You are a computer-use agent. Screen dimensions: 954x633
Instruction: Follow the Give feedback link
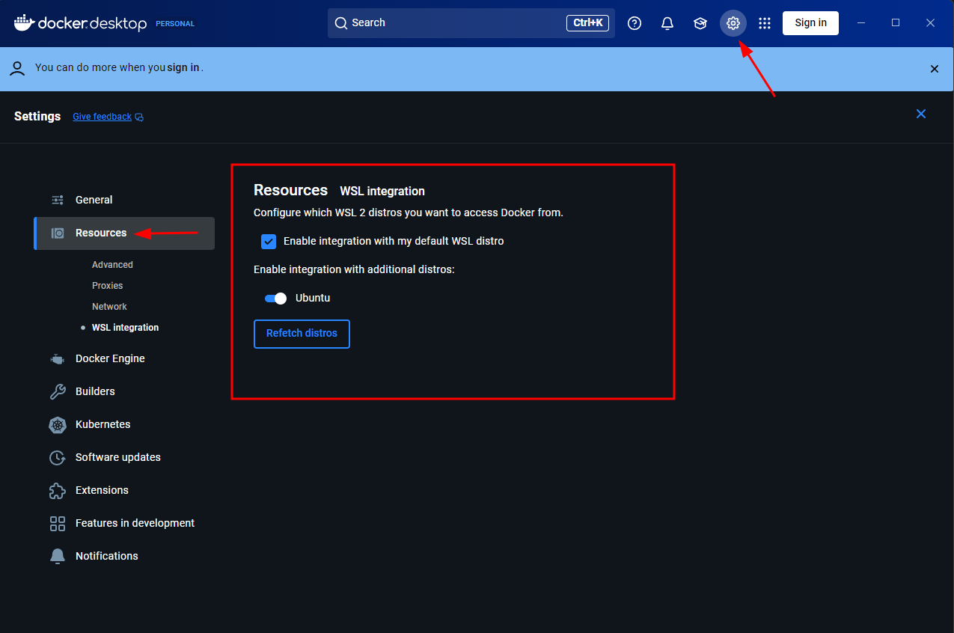click(102, 117)
